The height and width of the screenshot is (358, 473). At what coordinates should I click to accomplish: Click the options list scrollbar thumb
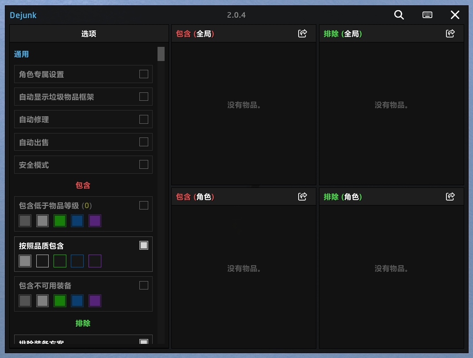coord(161,54)
